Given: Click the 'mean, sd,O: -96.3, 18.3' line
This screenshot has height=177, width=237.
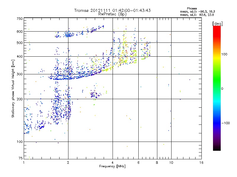Looking at the screenshot, I should (197, 12).
